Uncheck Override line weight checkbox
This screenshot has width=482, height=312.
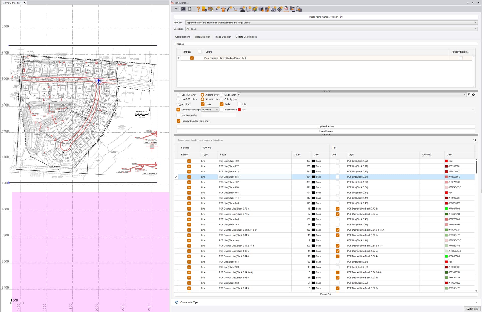178,110
